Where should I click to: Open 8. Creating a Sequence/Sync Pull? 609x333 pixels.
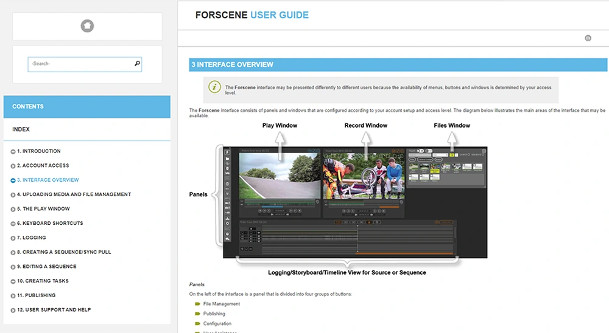coord(64,252)
